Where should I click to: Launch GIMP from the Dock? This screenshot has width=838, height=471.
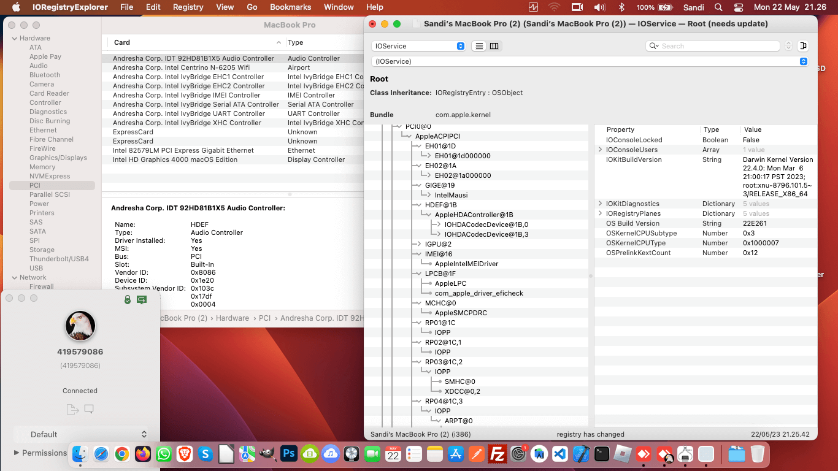(268, 454)
